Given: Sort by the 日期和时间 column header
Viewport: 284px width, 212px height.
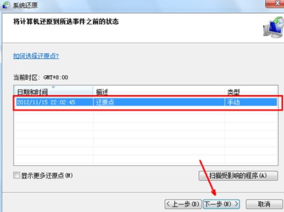Looking at the screenshot, I should (53, 90).
